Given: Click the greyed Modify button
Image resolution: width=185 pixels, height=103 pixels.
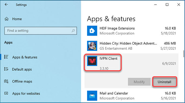Looking at the screenshot, I should pos(139,82).
